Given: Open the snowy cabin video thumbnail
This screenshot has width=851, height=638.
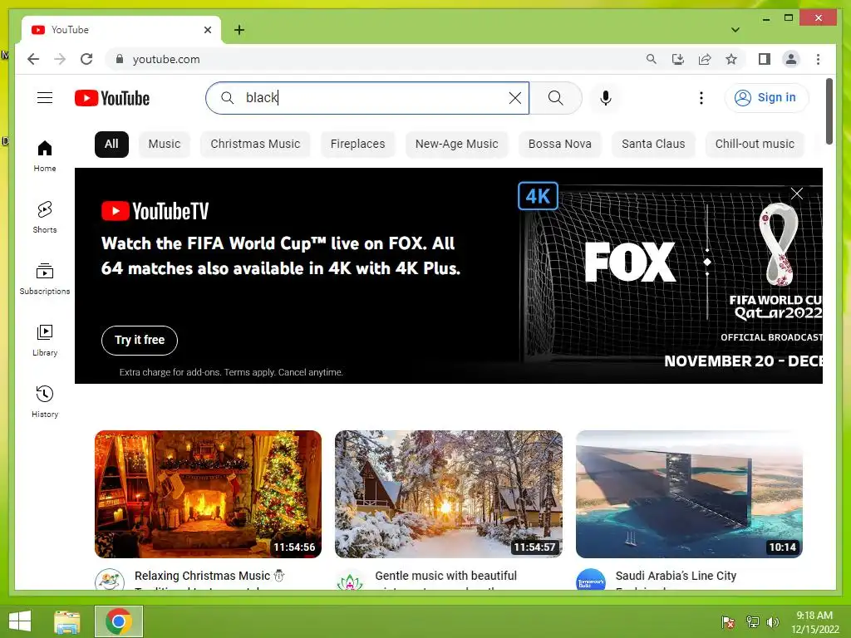Looking at the screenshot, I should (448, 494).
